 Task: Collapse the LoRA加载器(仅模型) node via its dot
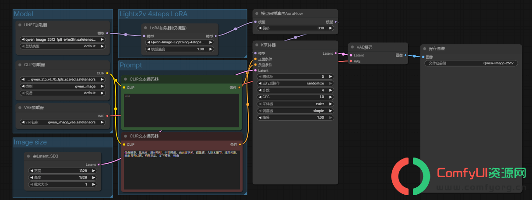click(x=145, y=28)
